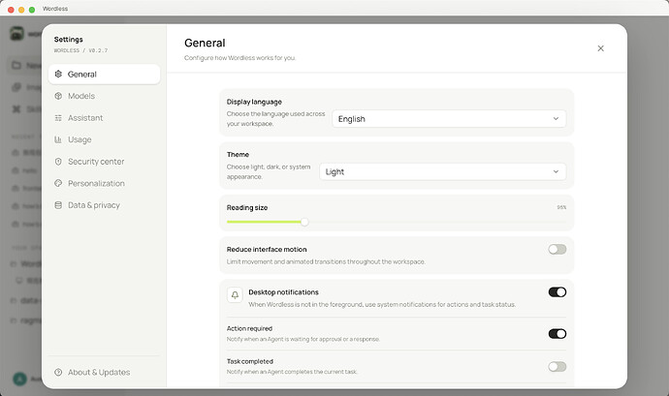669x396 pixels.
Task: Click chevron arrow of Light dropdown
Action: coord(556,171)
